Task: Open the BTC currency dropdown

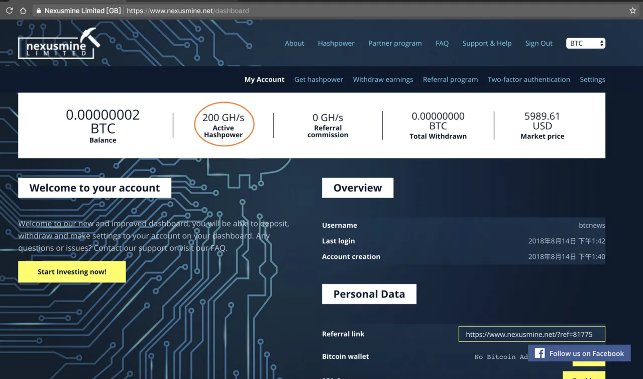Action: point(586,43)
